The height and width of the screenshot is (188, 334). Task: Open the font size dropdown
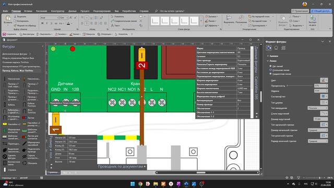point(64,18)
